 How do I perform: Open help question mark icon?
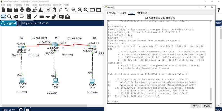point(218,10)
